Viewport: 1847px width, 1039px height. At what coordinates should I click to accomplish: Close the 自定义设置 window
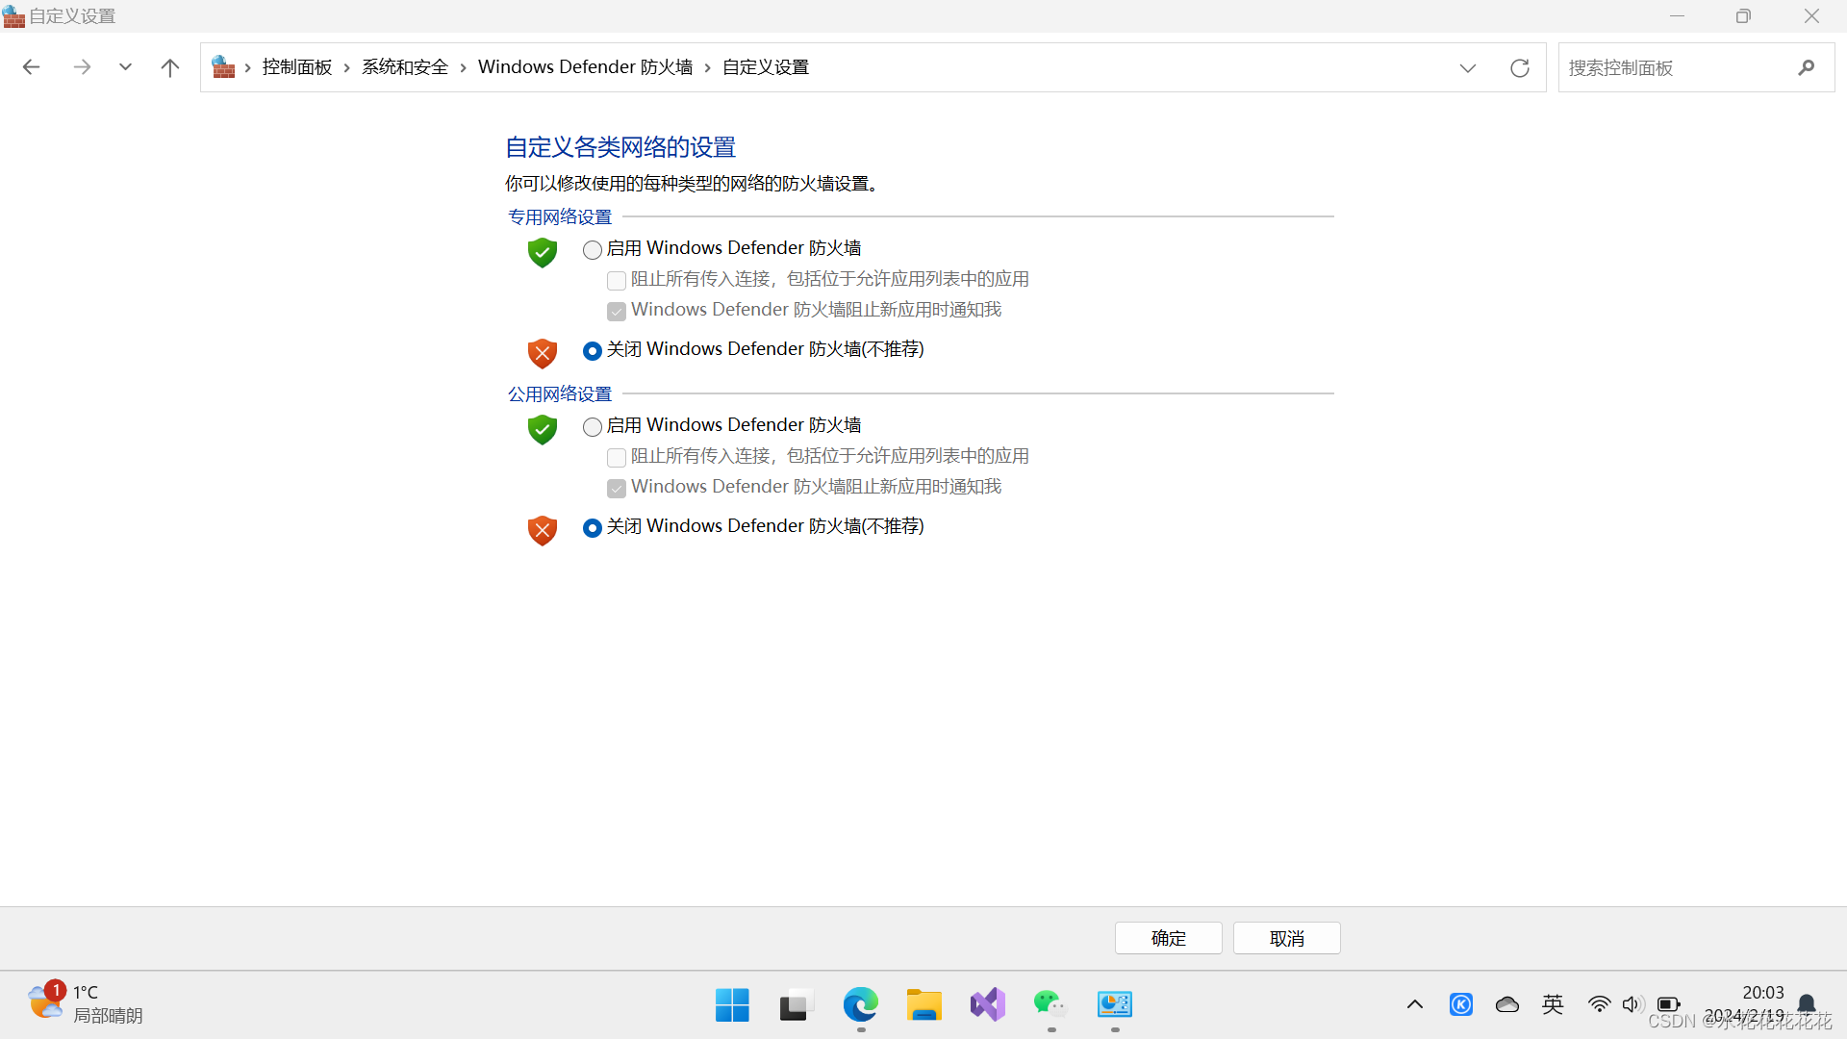coord(1811,16)
